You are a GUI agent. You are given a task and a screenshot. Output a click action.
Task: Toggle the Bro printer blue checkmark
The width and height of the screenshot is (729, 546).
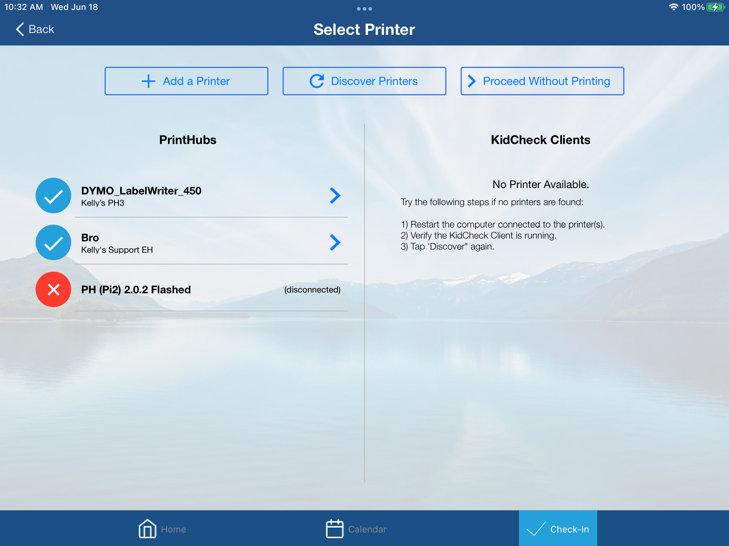click(x=53, y=242)
